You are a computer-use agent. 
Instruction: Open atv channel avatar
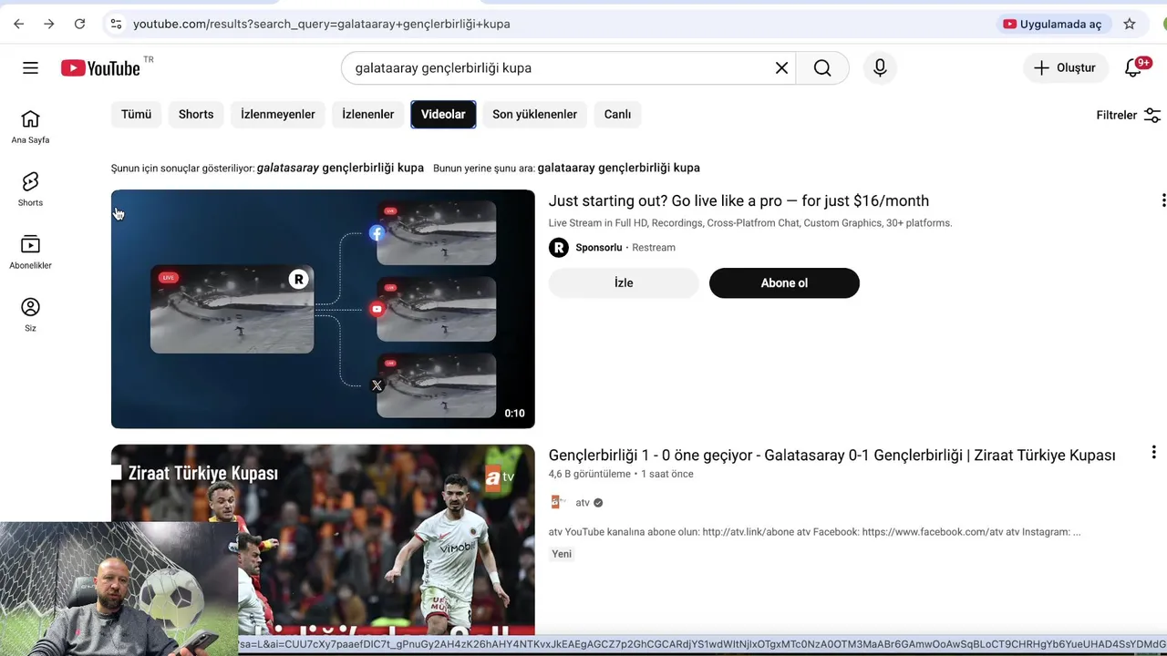point(559,502)
